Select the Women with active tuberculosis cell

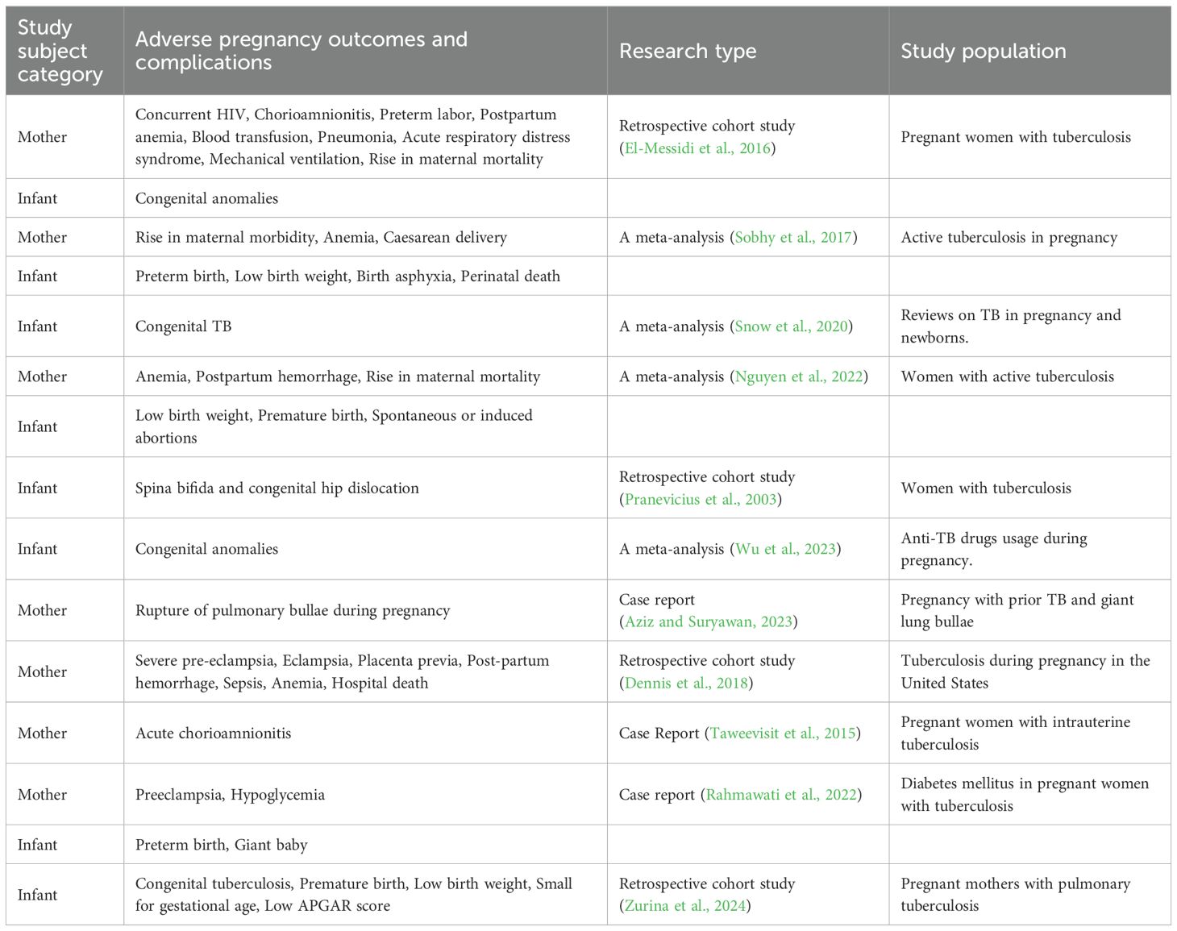[x=1007, y=376]
